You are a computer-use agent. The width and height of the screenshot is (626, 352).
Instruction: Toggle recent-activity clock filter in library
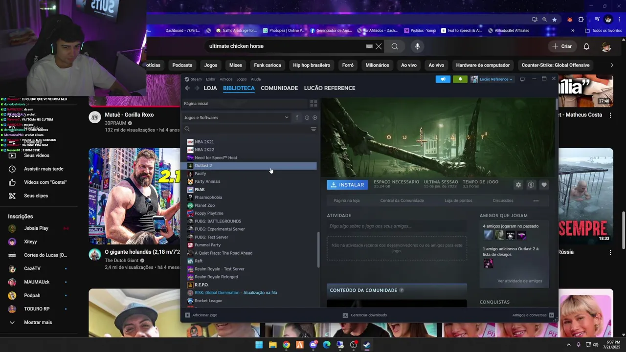click(307, 117)
